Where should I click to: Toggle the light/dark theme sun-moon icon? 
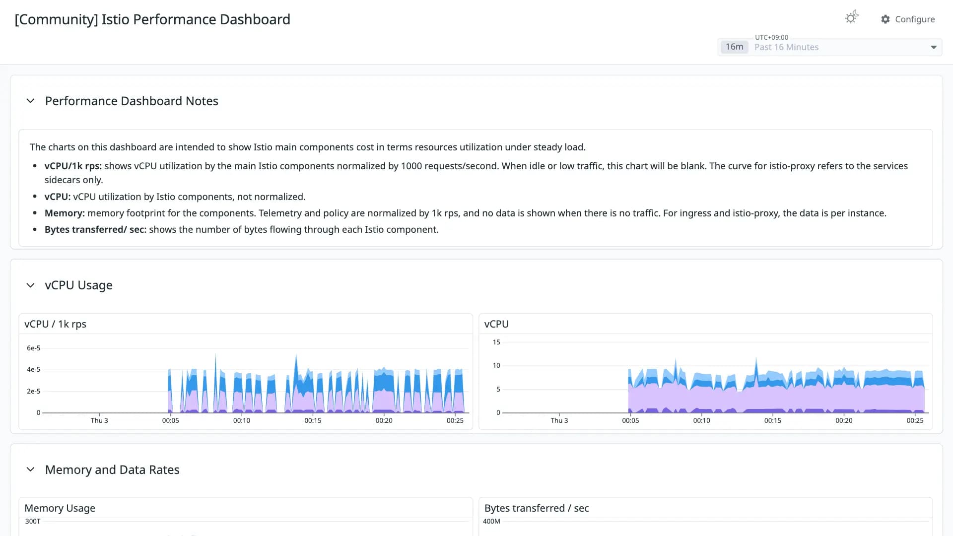852,17
